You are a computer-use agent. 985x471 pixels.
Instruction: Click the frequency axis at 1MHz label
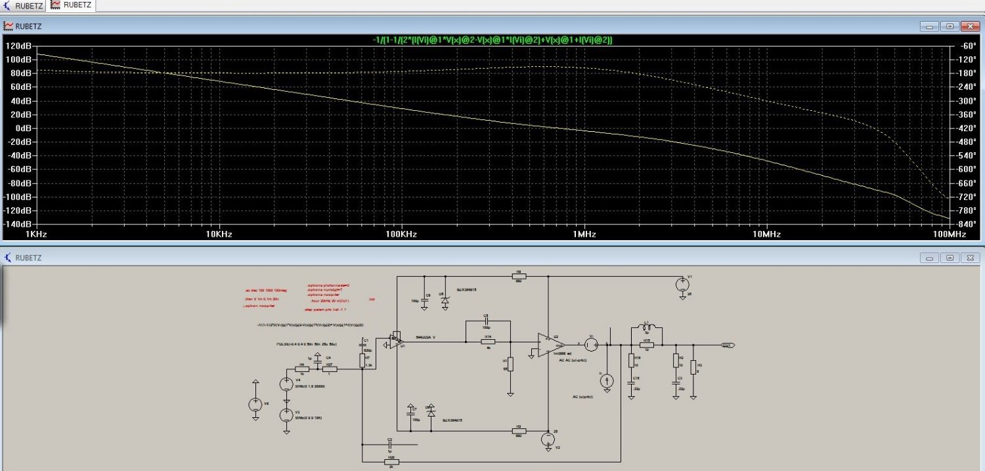pyautogui.click(x=583, y=234)
